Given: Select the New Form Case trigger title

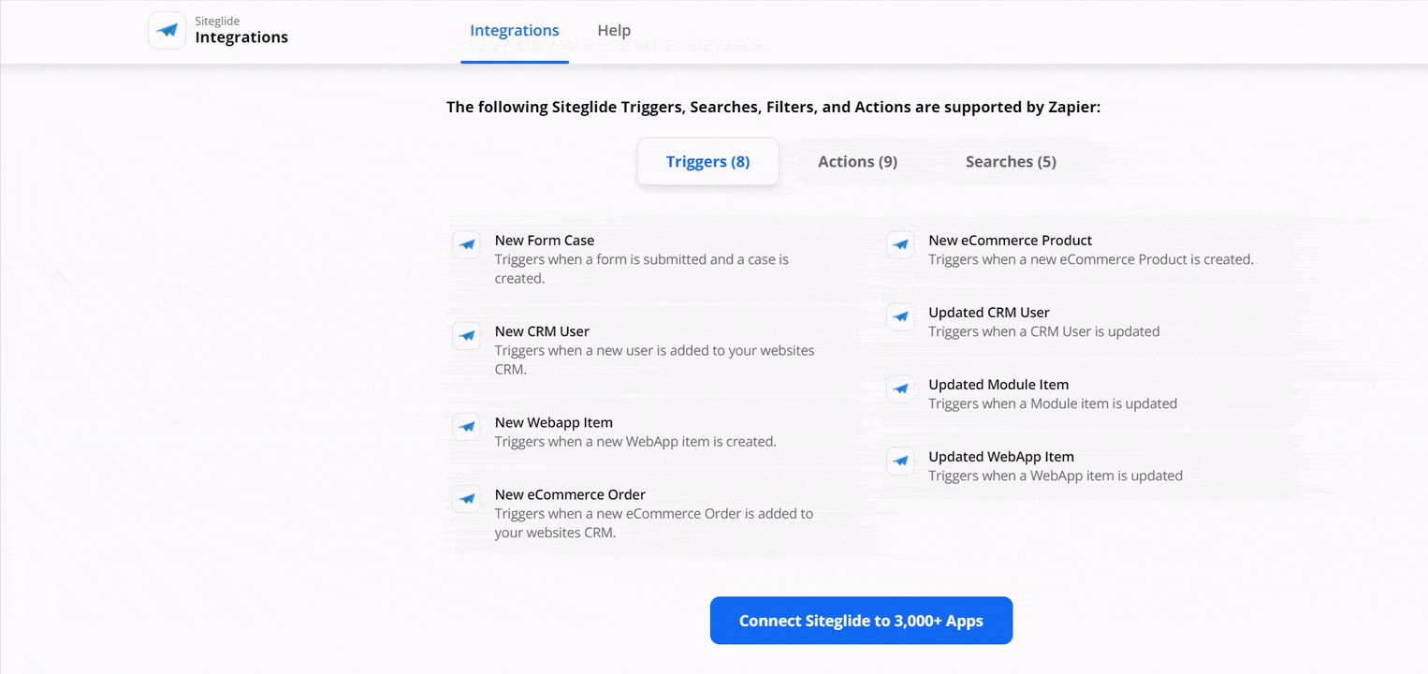Looking at the screenshot, I should click(x=545, y=241).
